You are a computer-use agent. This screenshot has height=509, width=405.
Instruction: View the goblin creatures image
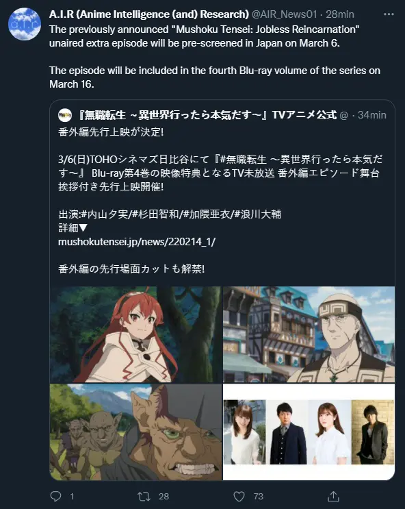coord(135,432)
